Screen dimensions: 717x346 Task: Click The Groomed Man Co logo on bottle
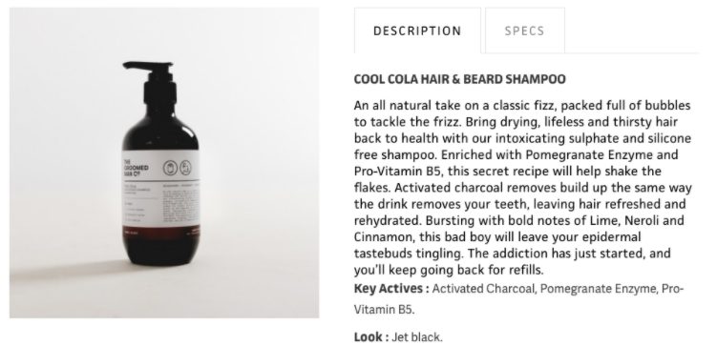tap(136, 168)
